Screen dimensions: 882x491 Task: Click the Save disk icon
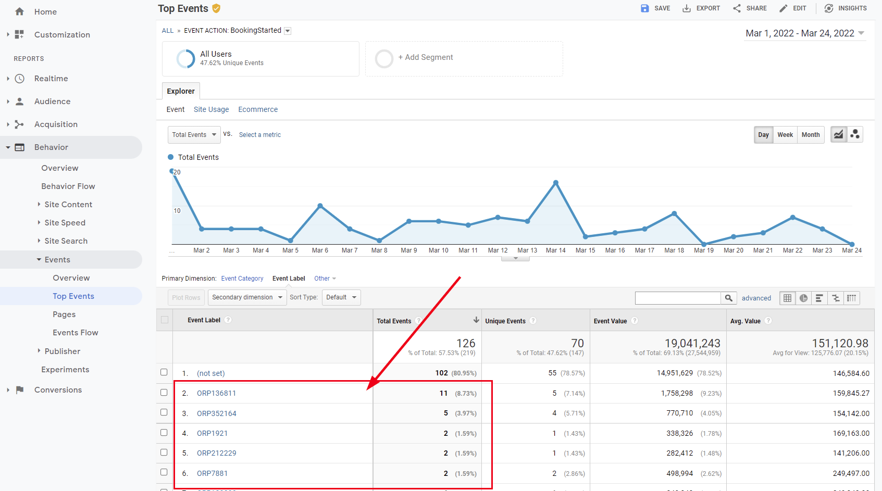(x=645, y=8)
